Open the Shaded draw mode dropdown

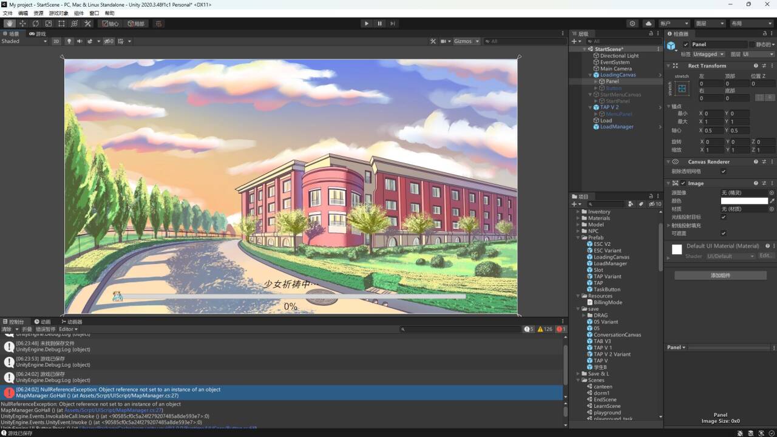23,41
